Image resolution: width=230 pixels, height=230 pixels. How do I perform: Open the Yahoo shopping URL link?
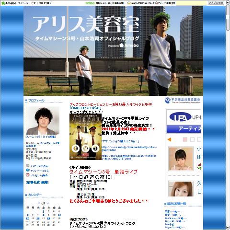click(x=129, y=157)
